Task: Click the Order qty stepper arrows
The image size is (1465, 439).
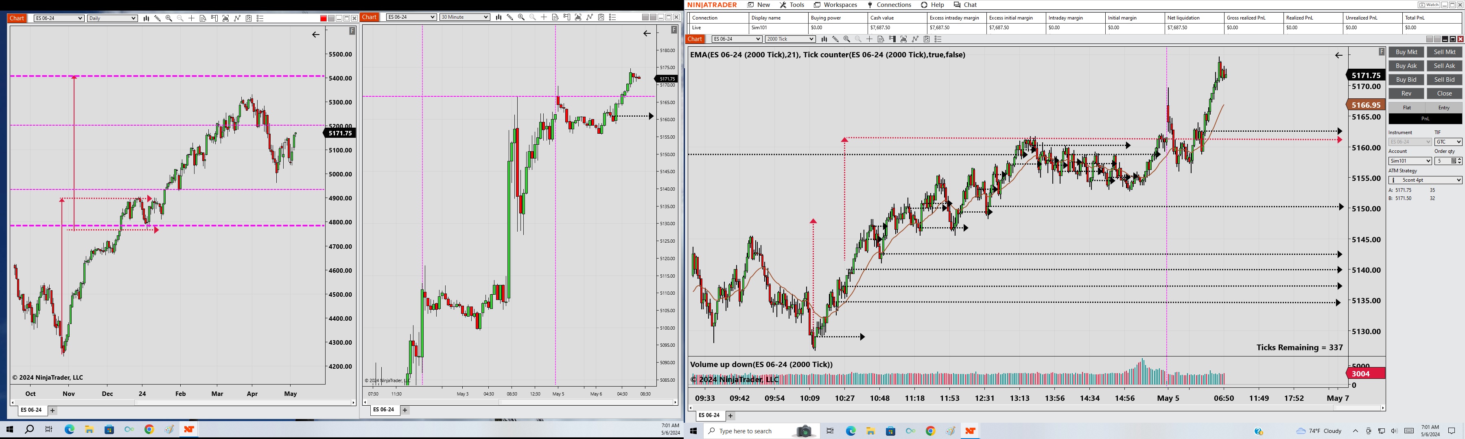Action: (1459, 161)
